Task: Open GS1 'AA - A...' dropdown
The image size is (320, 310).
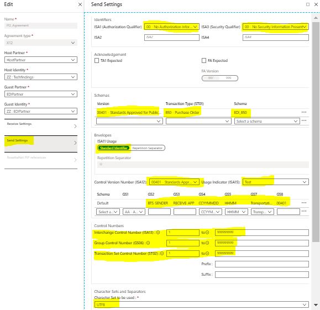Action: [134, 212]
